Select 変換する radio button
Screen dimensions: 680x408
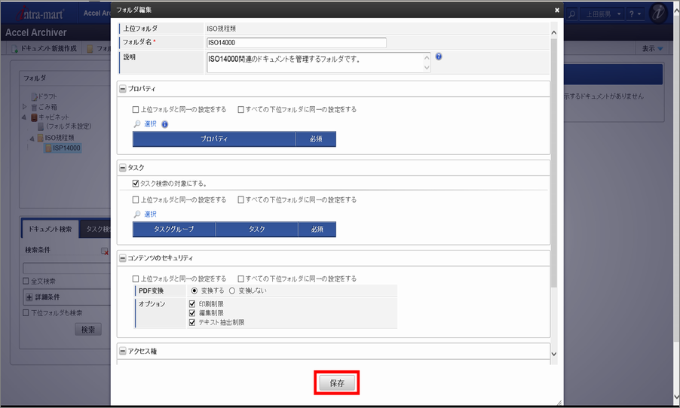(195, 291)
